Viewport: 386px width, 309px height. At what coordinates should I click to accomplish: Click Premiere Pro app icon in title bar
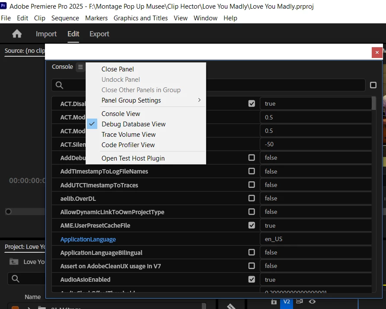tap(3, 6)
